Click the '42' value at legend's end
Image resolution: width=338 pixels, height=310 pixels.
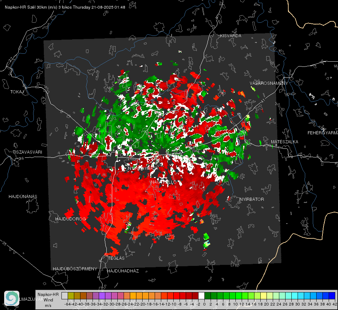click(335, 304)
